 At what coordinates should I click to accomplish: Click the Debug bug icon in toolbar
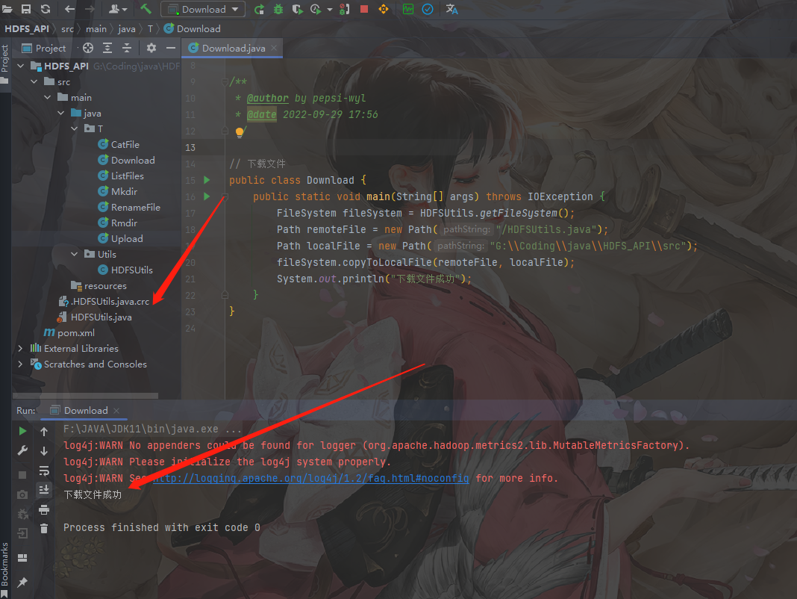[x=278, y=9]
